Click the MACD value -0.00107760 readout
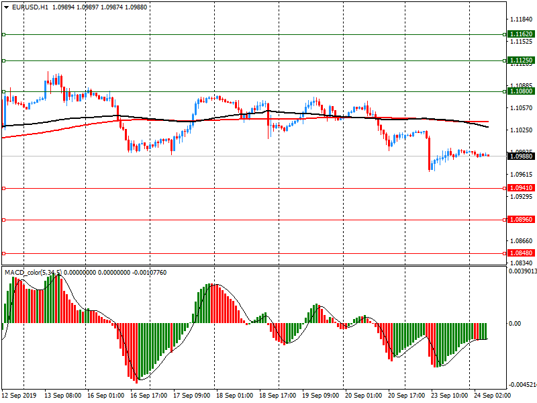Image resolution: width=537 pixels, height=403 pixels. 150,273
